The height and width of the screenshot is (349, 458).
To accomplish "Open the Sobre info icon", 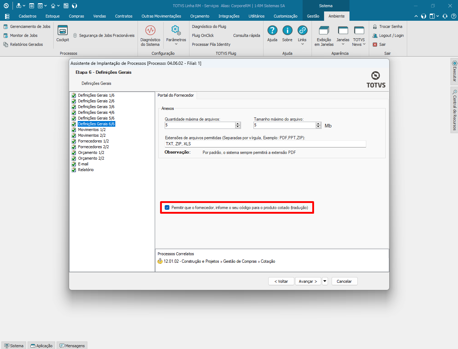I will 287,30.
